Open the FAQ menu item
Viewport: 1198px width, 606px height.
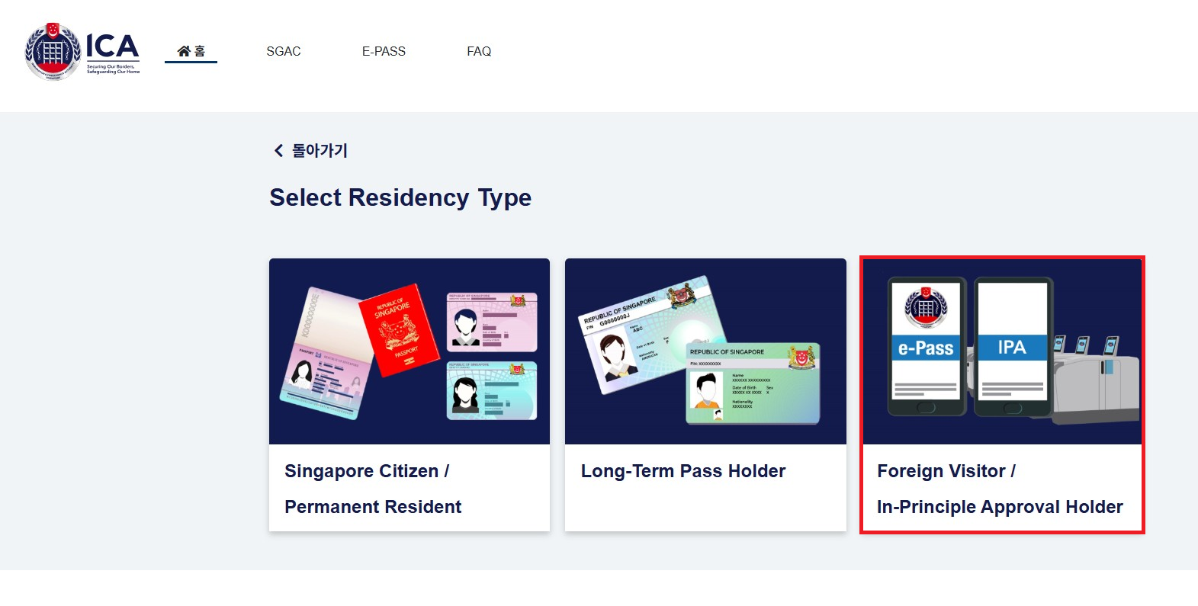(x=479, y=51)
